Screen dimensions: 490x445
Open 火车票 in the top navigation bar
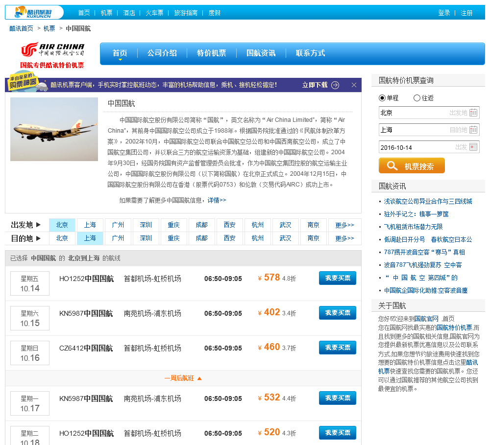click(154, 13)
